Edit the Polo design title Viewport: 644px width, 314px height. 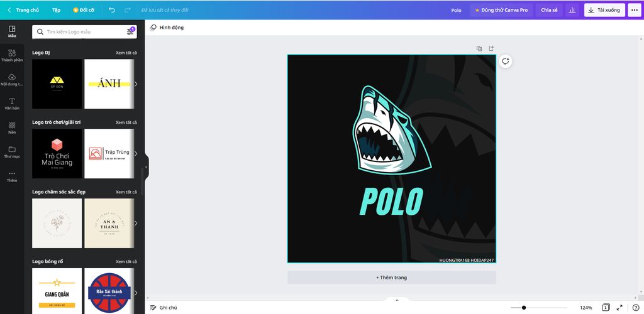pos(457,10)
